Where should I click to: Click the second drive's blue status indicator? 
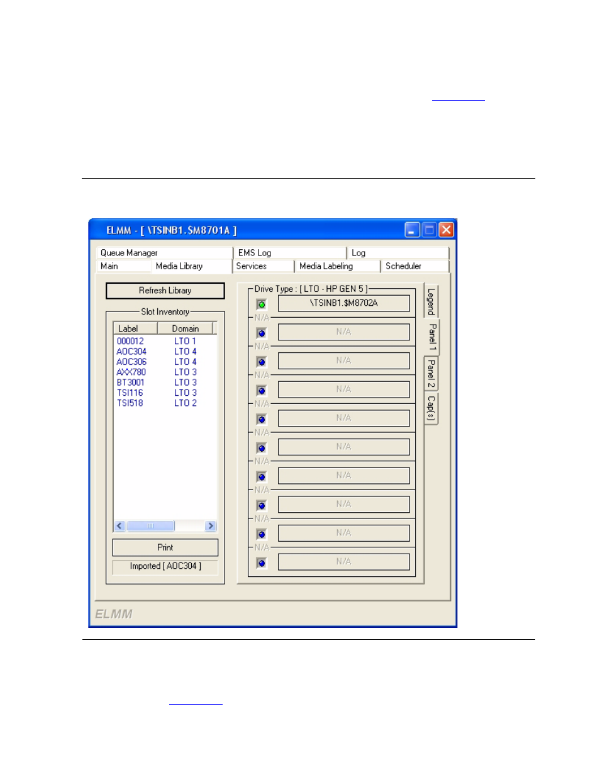(262, 333)
